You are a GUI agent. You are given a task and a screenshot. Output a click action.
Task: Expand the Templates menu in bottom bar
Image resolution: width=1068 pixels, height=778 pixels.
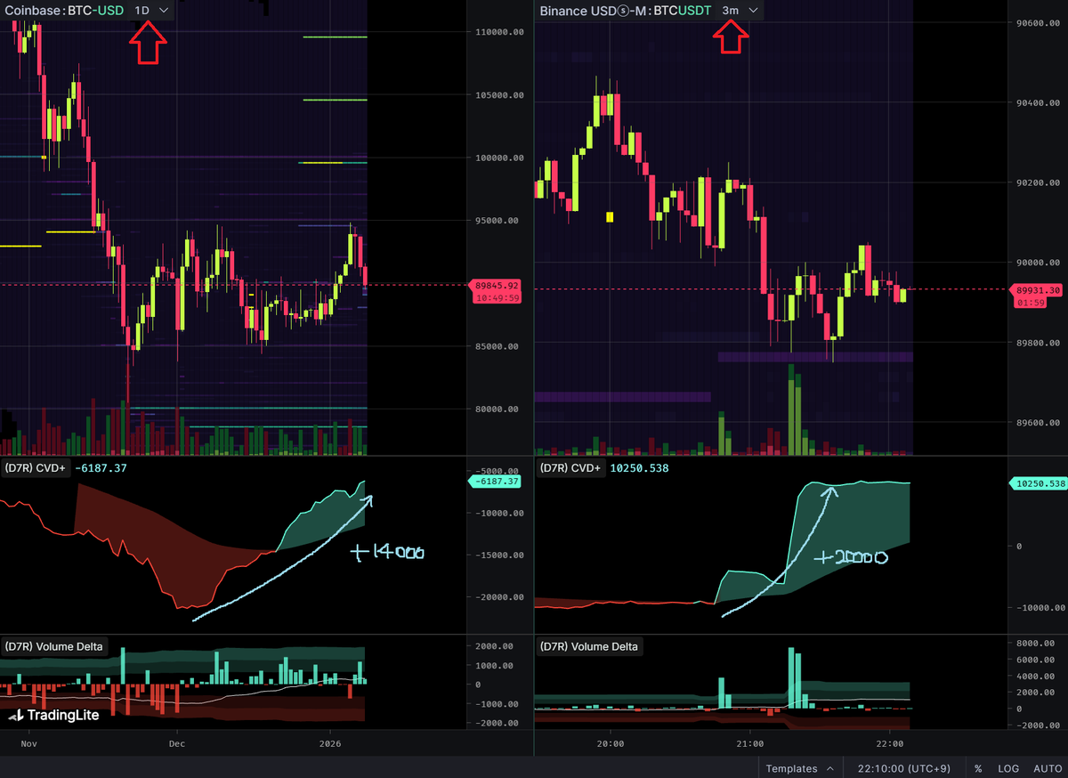[800, 768]
